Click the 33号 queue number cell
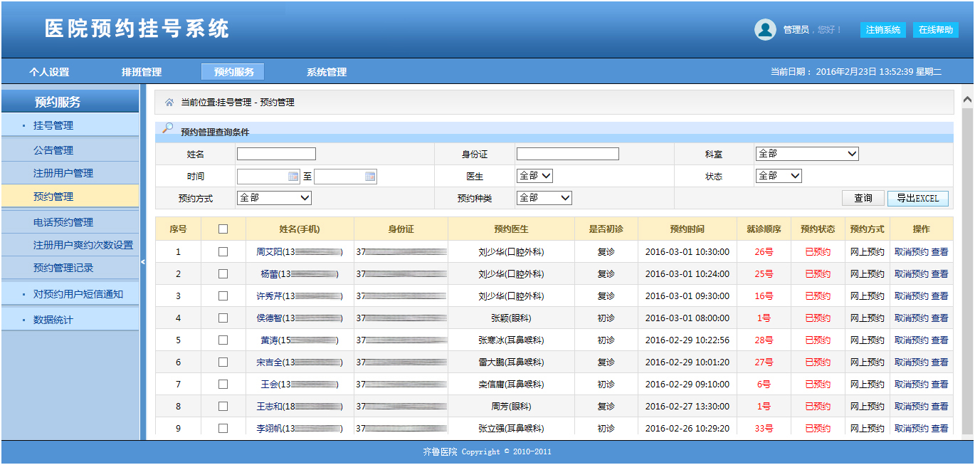Screen dimensions: 975x465 point(764,429)
